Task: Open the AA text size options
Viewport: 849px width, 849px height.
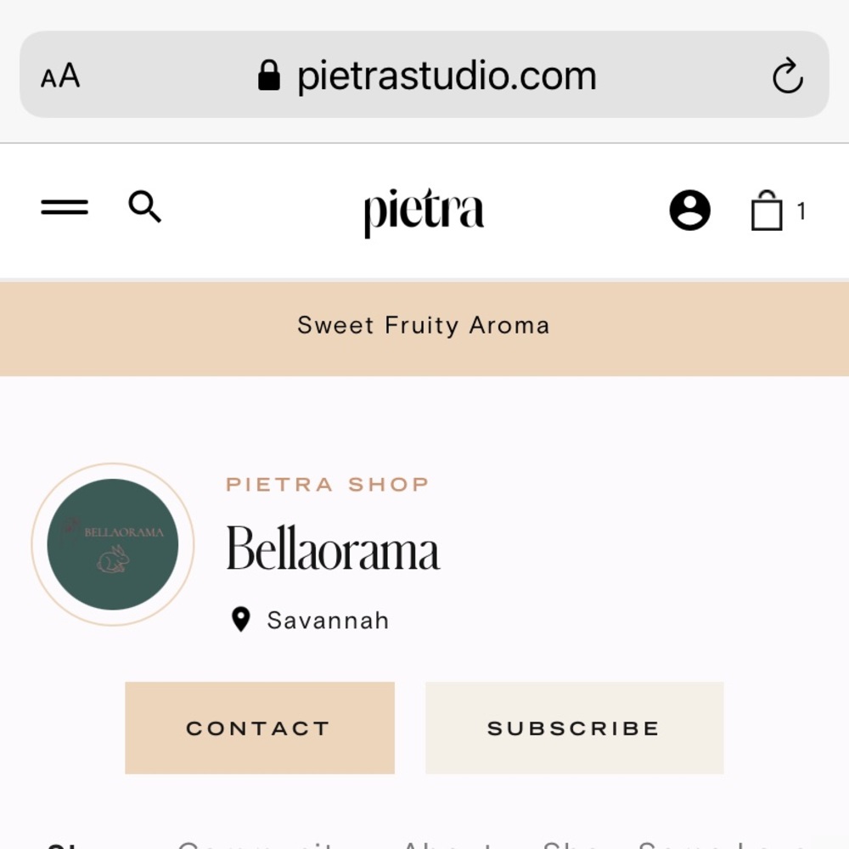Action: 60,76
